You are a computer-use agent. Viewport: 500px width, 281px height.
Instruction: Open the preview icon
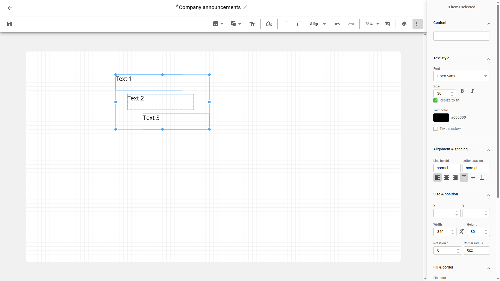point(387,24)
